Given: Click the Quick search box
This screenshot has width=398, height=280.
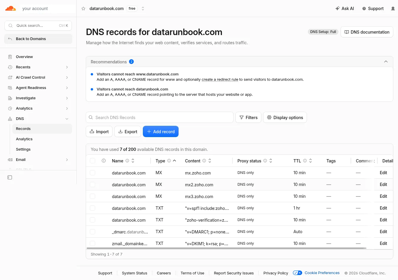Looking at the screenshot, I should pos(38,26).
